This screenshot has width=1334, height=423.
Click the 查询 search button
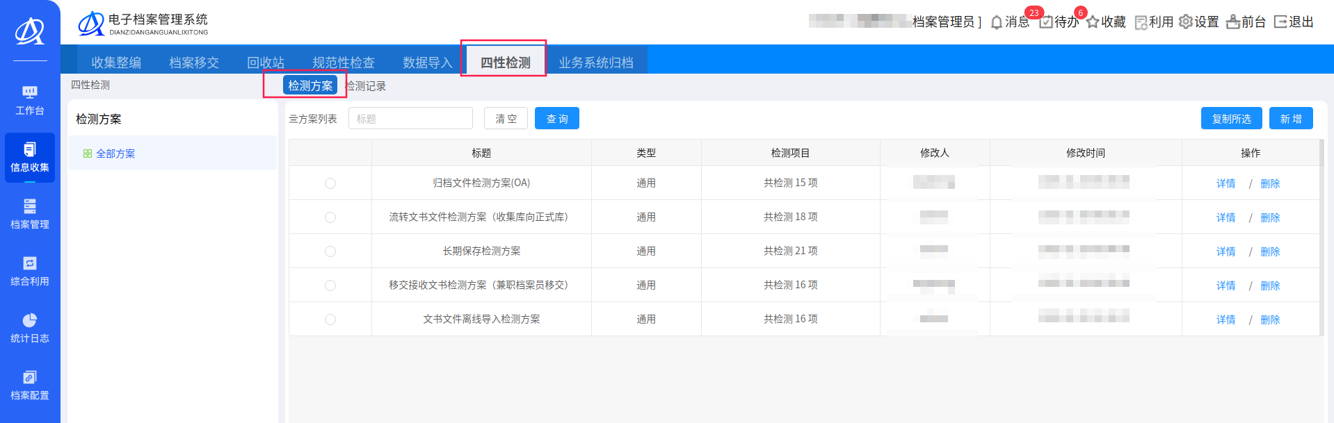[x=556, y=119]
